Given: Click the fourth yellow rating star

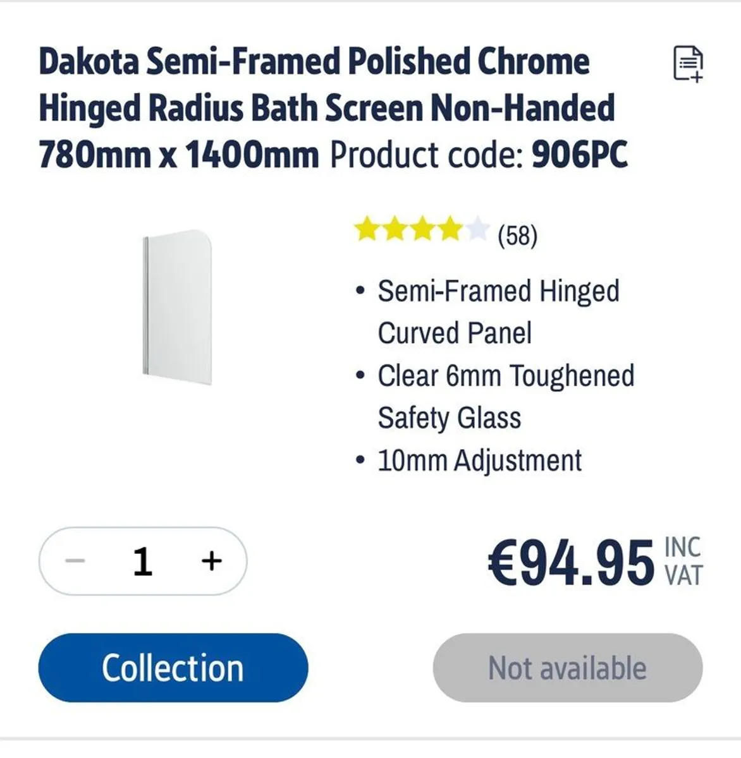Looking at the screenshot, I should (450, 230).
